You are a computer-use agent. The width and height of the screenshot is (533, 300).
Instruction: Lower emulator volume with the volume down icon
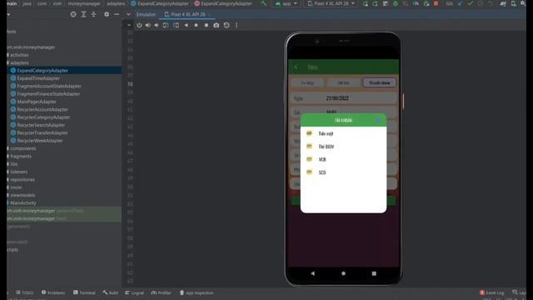(157, 25)
